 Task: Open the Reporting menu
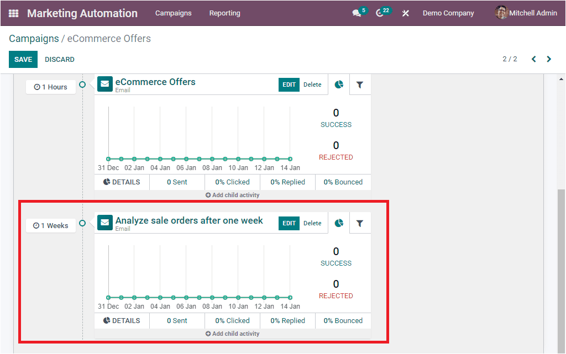[224, 13]
